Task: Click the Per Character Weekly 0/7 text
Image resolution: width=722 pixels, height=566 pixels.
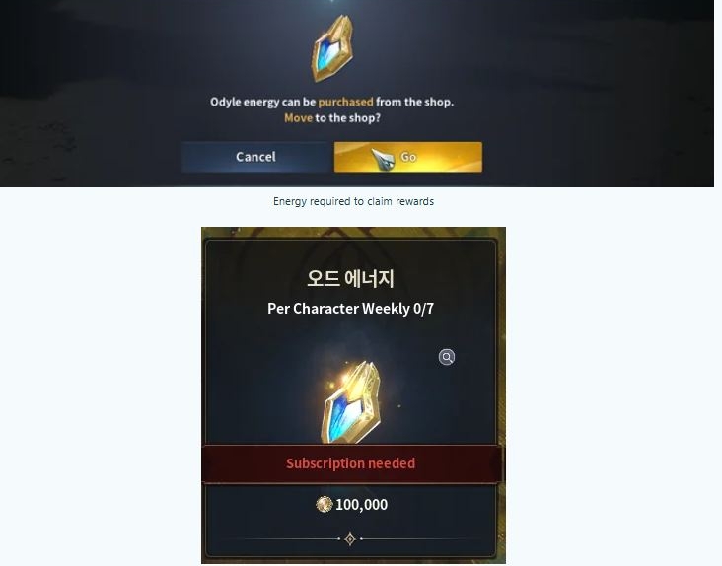Action: click(x=350, y=309)
